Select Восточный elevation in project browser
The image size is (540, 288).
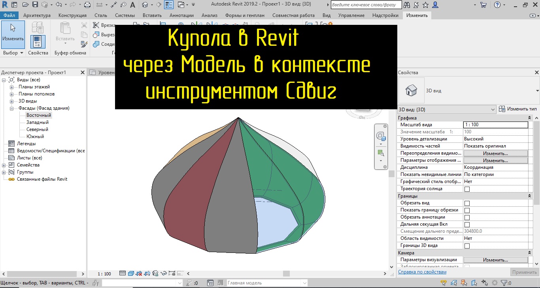(x=38, y=115)
